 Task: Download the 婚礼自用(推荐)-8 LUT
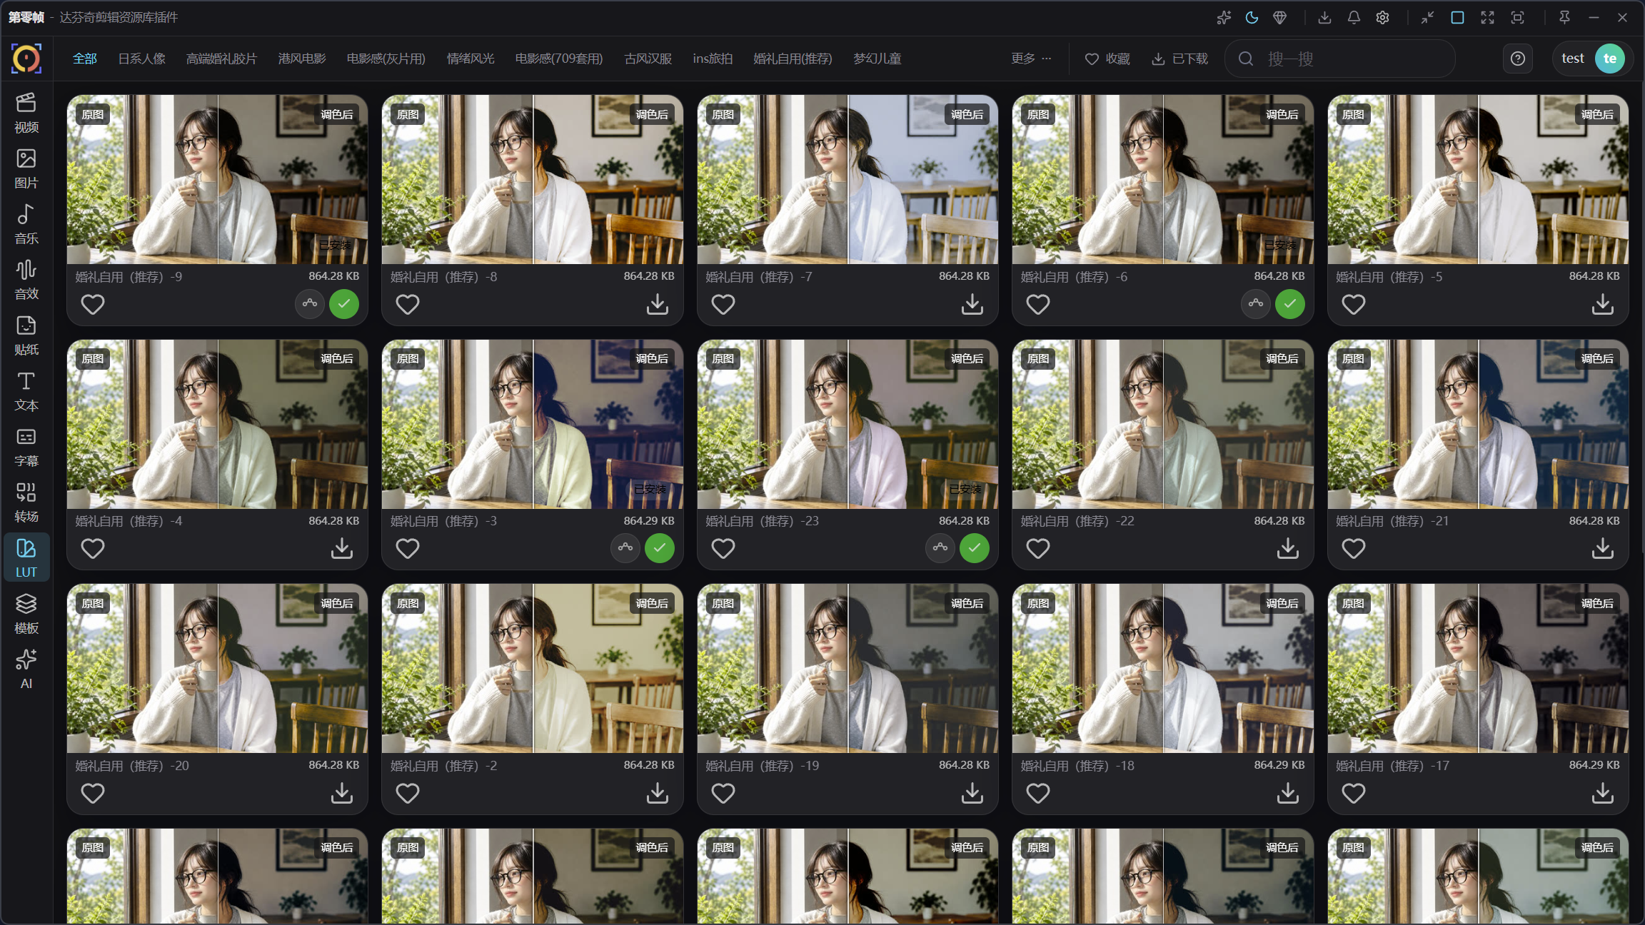coord(658,305)
